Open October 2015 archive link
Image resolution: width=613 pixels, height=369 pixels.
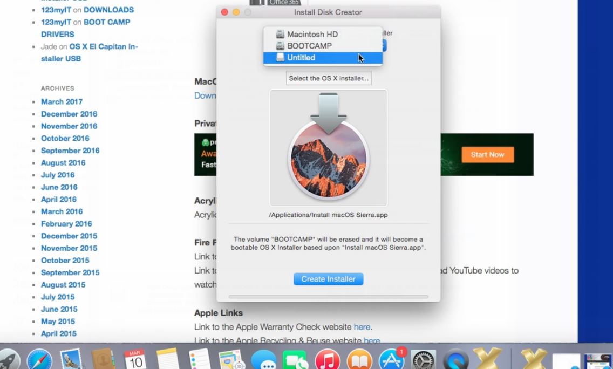click(65, 261)
